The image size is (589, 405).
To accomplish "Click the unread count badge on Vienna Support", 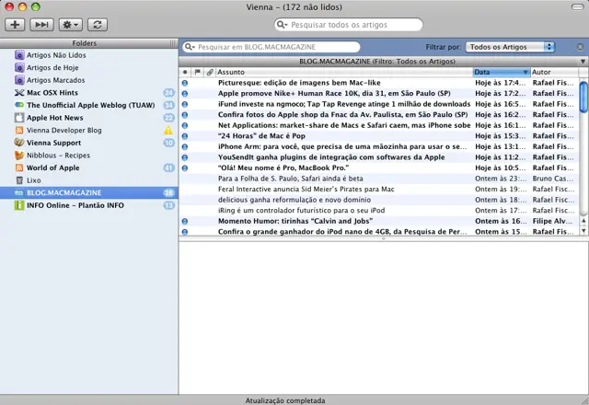I will point(168,143).
